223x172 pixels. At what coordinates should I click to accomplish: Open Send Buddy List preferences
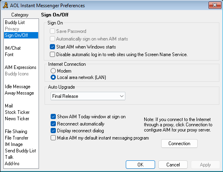20,151
